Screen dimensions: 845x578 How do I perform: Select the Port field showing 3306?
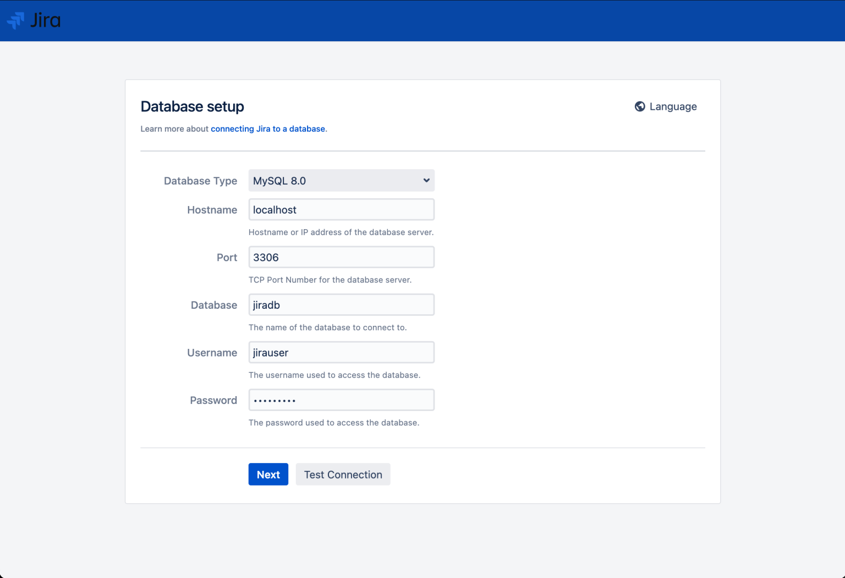341,257
